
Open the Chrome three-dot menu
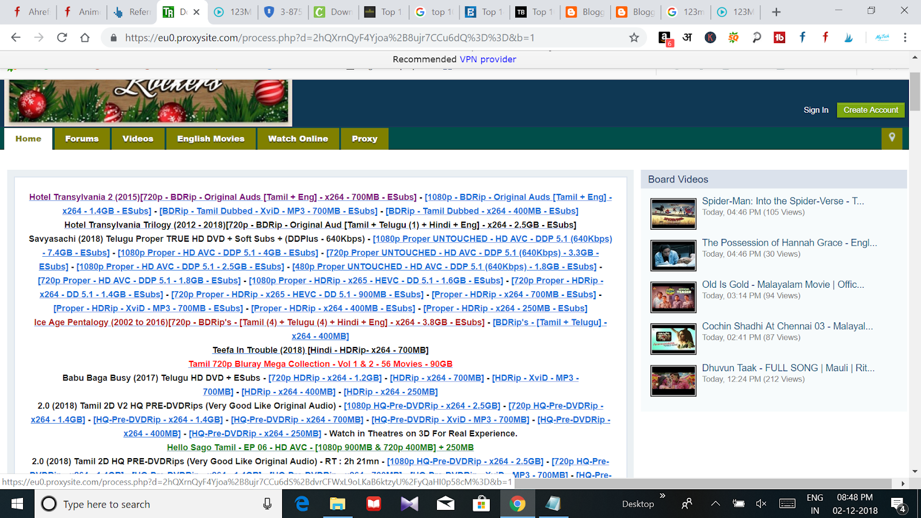[x=905, y=37]
